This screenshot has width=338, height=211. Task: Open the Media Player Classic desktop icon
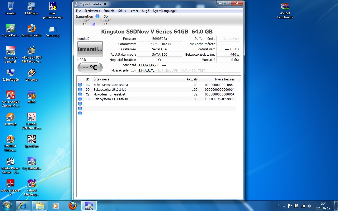pyautogui.click(x=11, y=165)
